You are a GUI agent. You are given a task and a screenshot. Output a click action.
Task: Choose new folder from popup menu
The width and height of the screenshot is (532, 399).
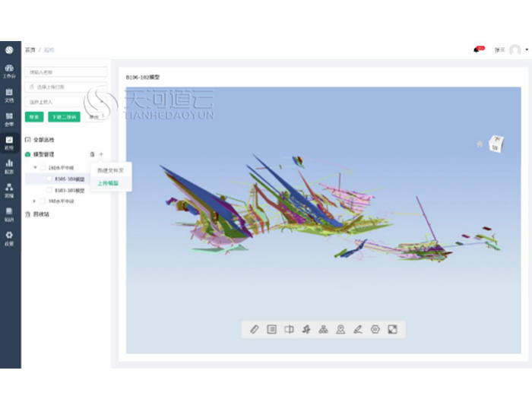(111, 171)
